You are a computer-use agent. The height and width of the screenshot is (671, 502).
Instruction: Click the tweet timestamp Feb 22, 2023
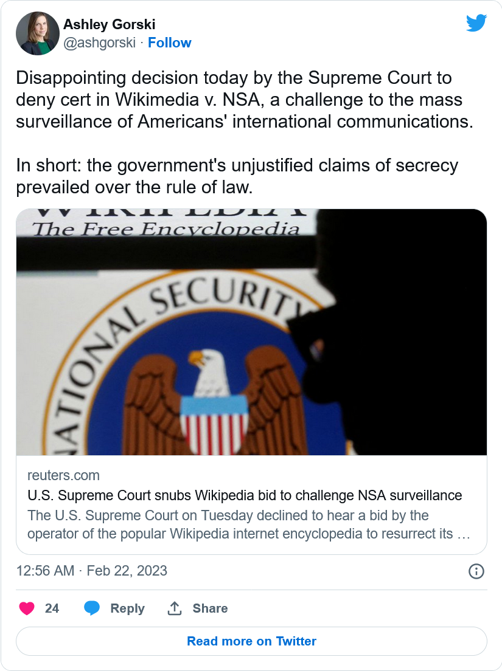click(91, 571)
